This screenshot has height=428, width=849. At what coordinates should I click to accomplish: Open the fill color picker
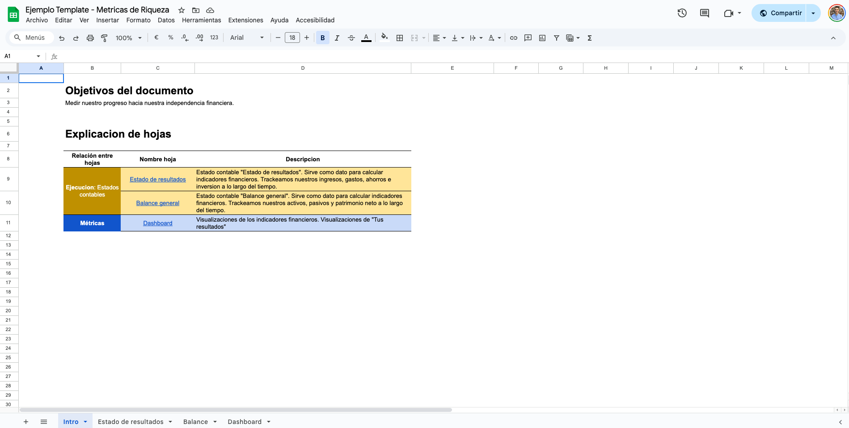point(384,38)
